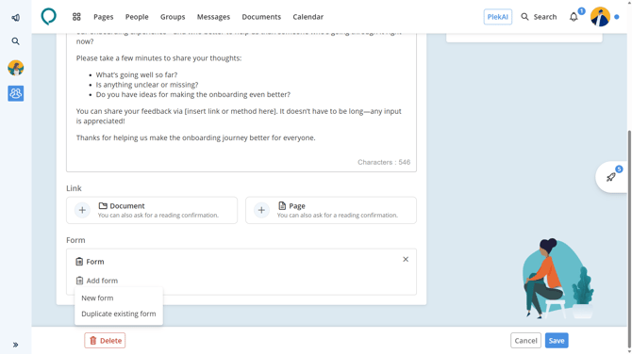Screen dimensions: 632x354
Task: Choose New form
Action: [97, 298]
